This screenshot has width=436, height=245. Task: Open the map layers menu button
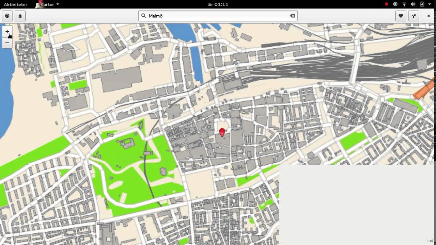point(20,16)
